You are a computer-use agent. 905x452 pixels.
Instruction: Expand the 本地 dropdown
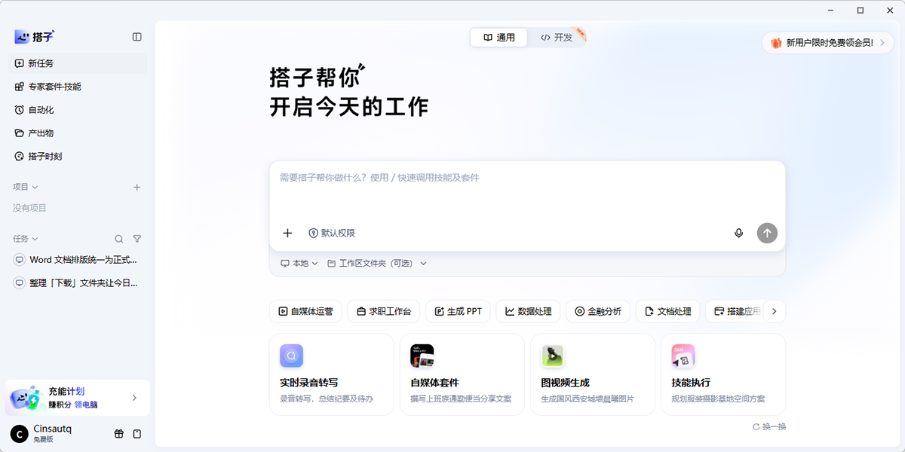[299, 264]
